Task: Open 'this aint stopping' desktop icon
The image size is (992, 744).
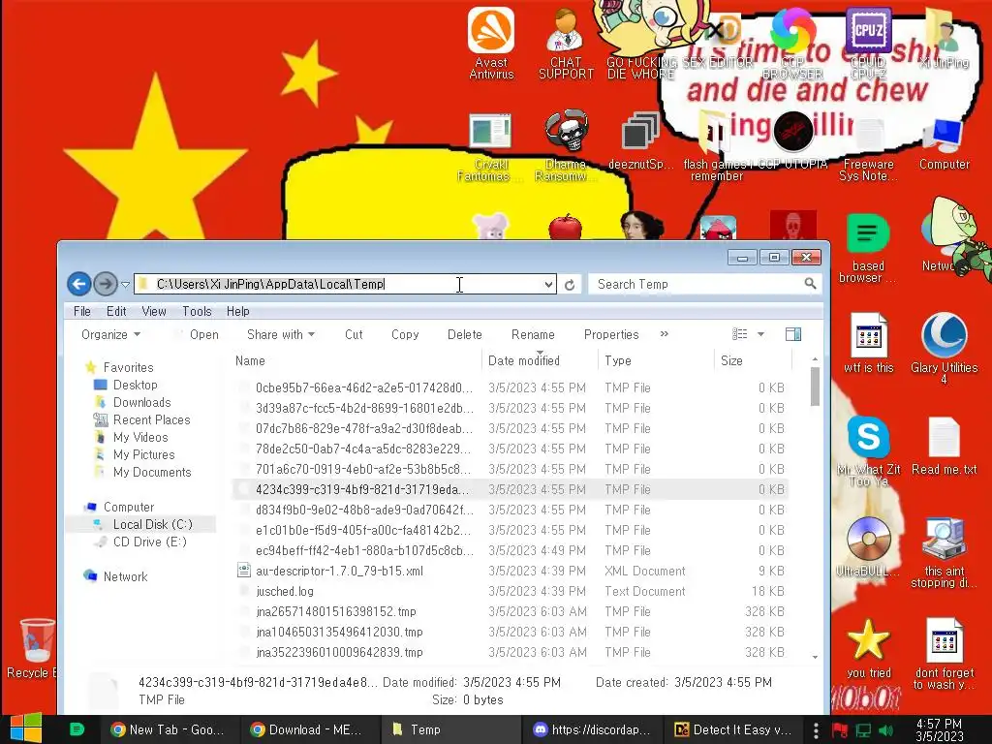Action: (x=944, y=552)
